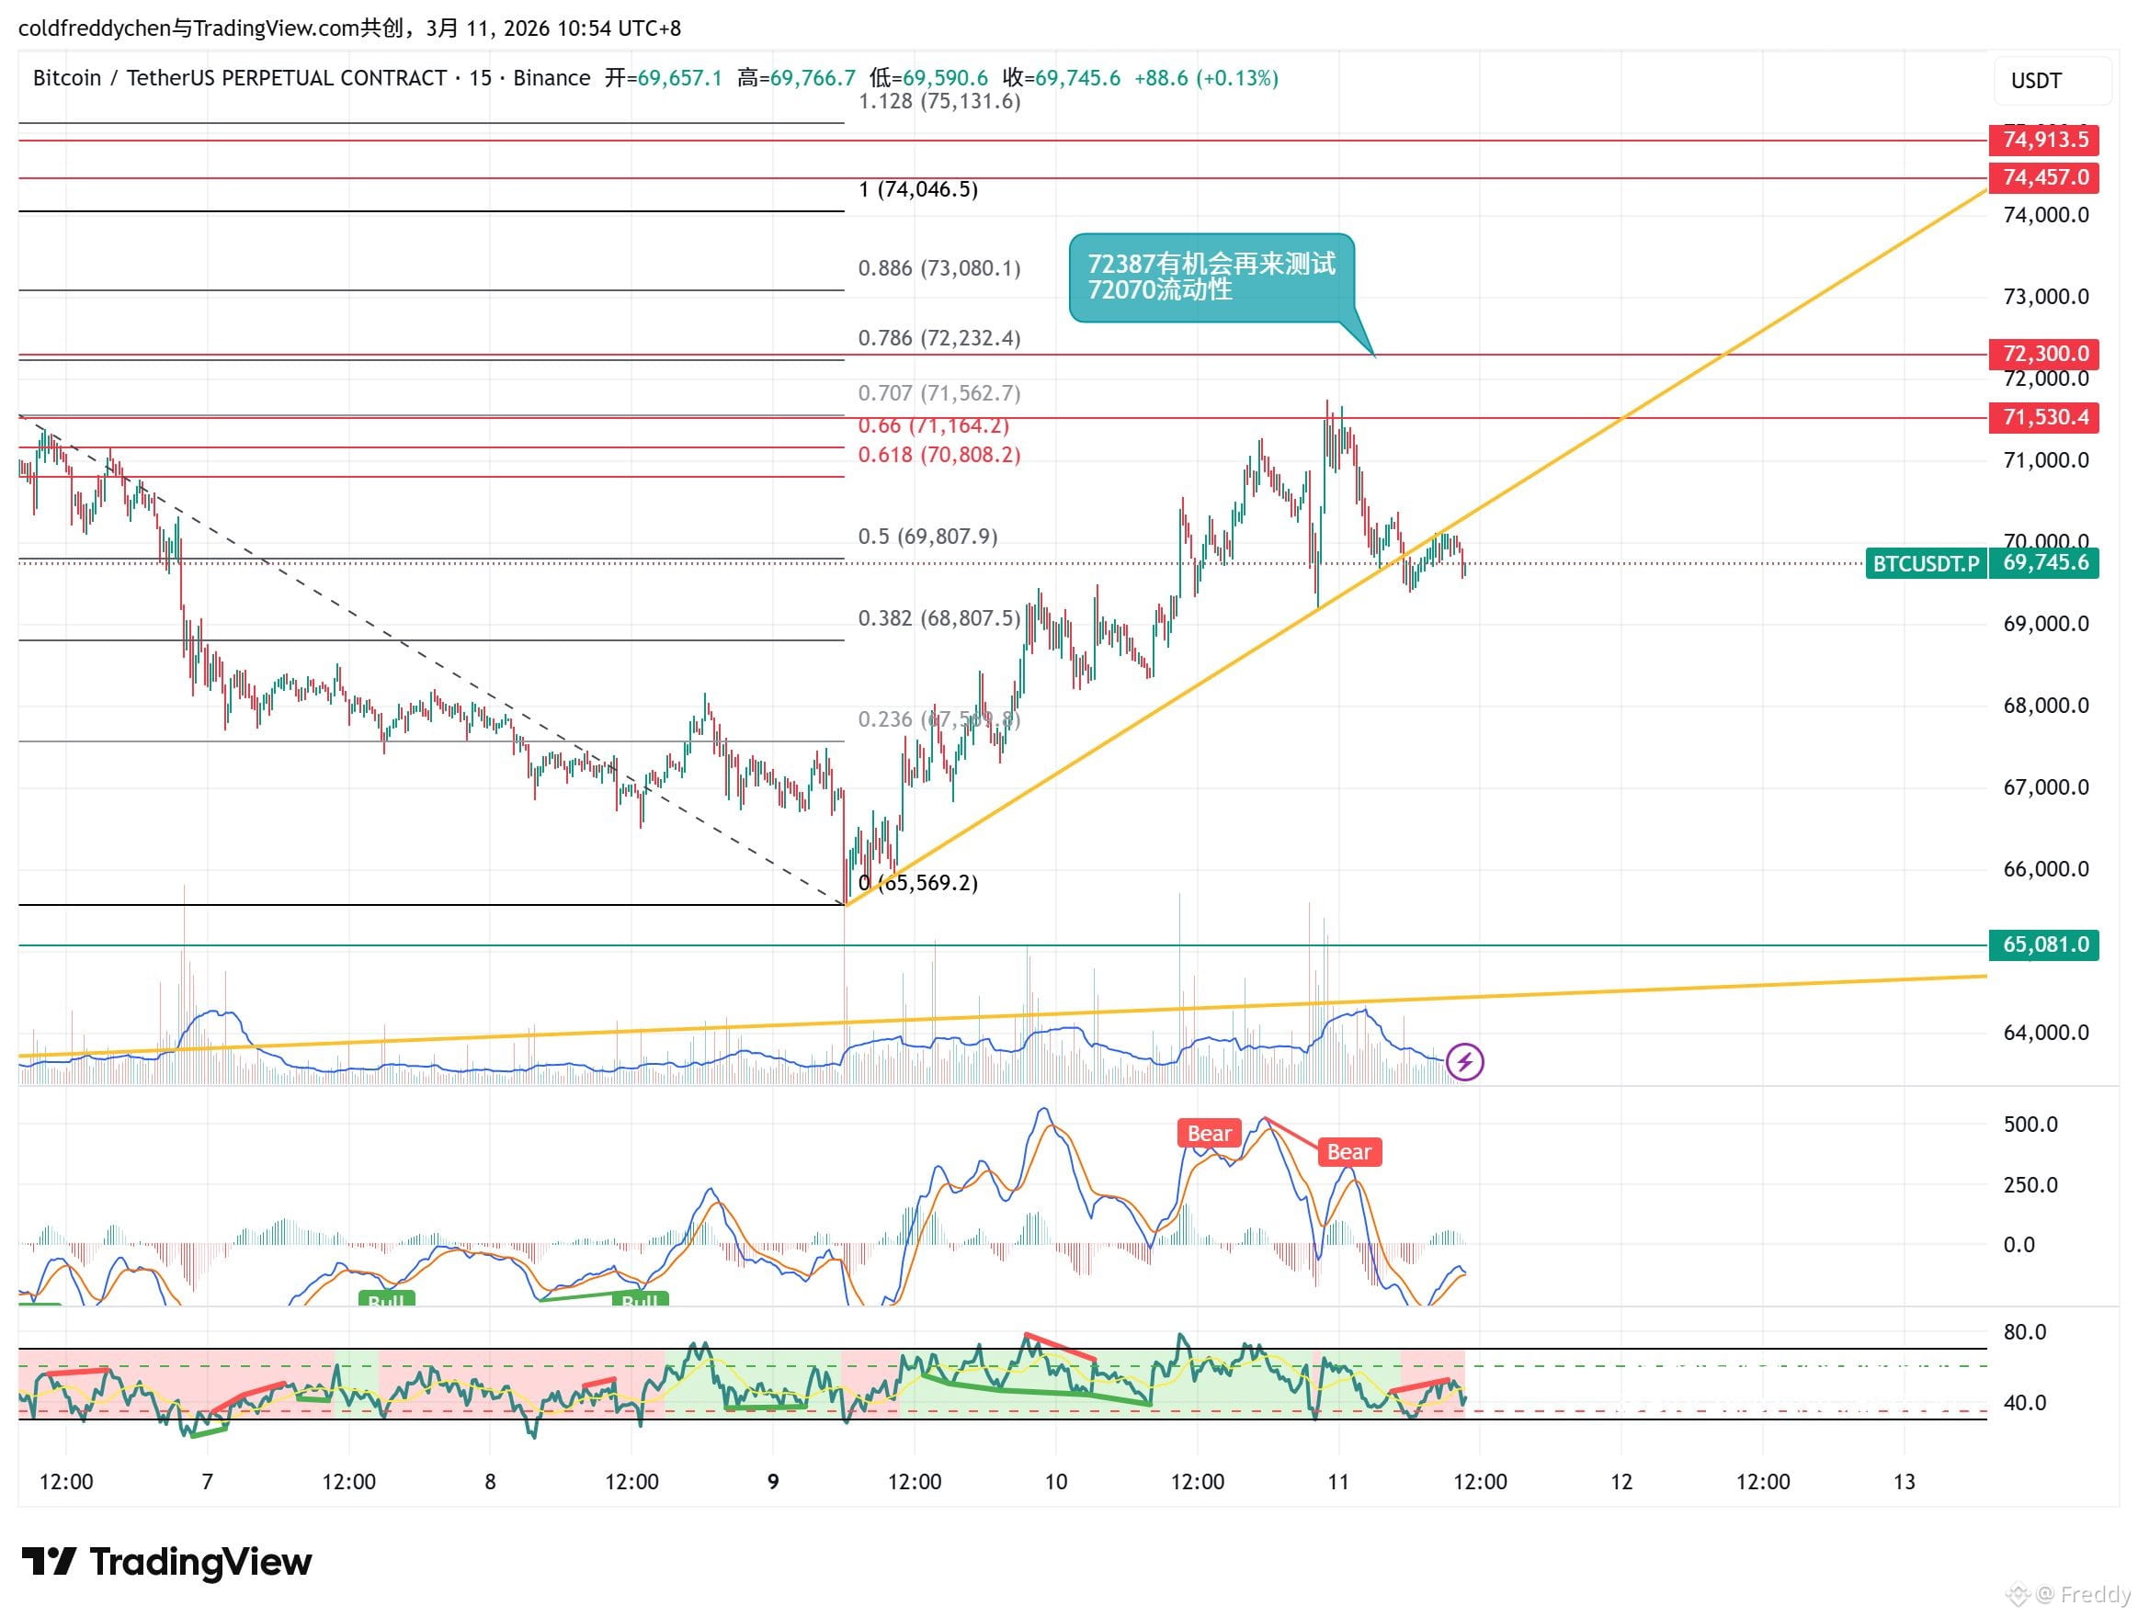The width and height of the screenshot is (2138, 1617).
Task: Click the callout note starting with 72387
Action: (1212, 277)
